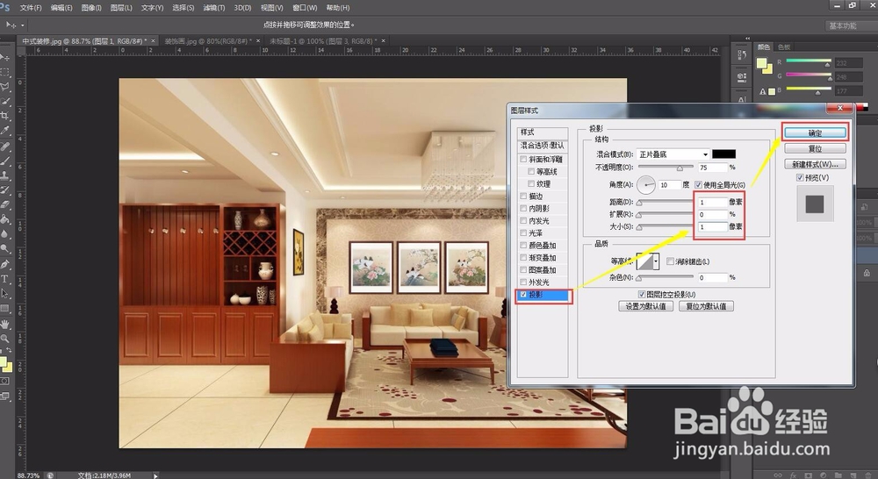The height and width of the screenshot is (479, 878).
Task: Toggle 消除锯齿 anti-alias checkbox
Action: 670,261
